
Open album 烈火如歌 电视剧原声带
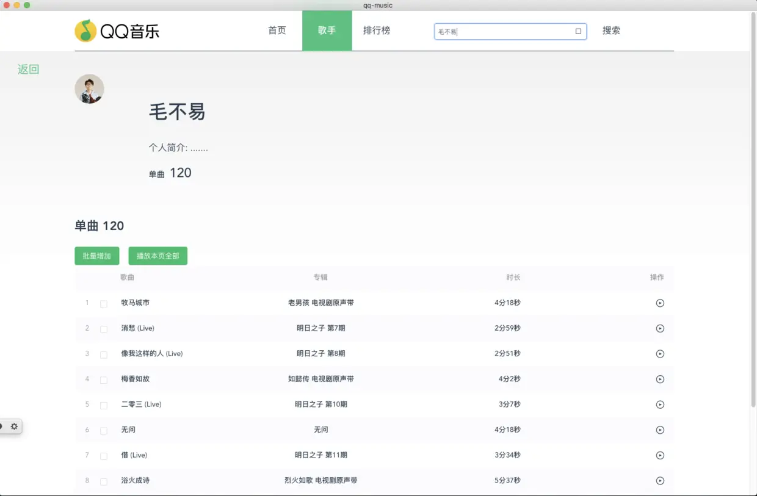point(321,481)
